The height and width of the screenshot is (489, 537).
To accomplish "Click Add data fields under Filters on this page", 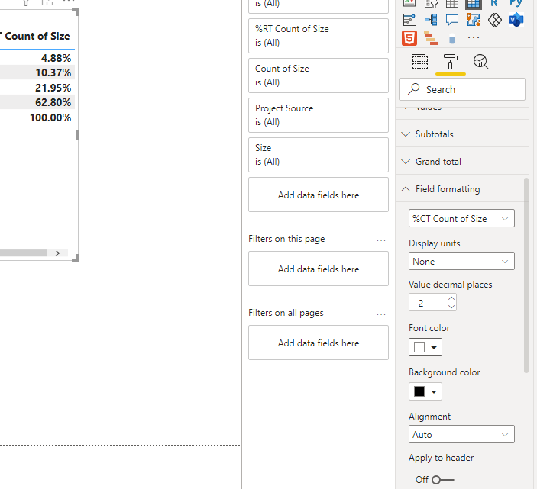I will (319, 269).
